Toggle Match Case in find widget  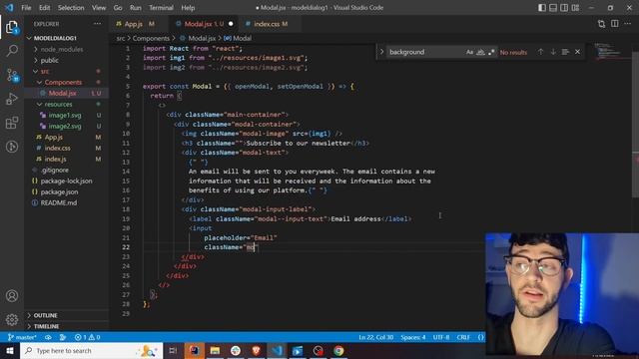point(469,52)
